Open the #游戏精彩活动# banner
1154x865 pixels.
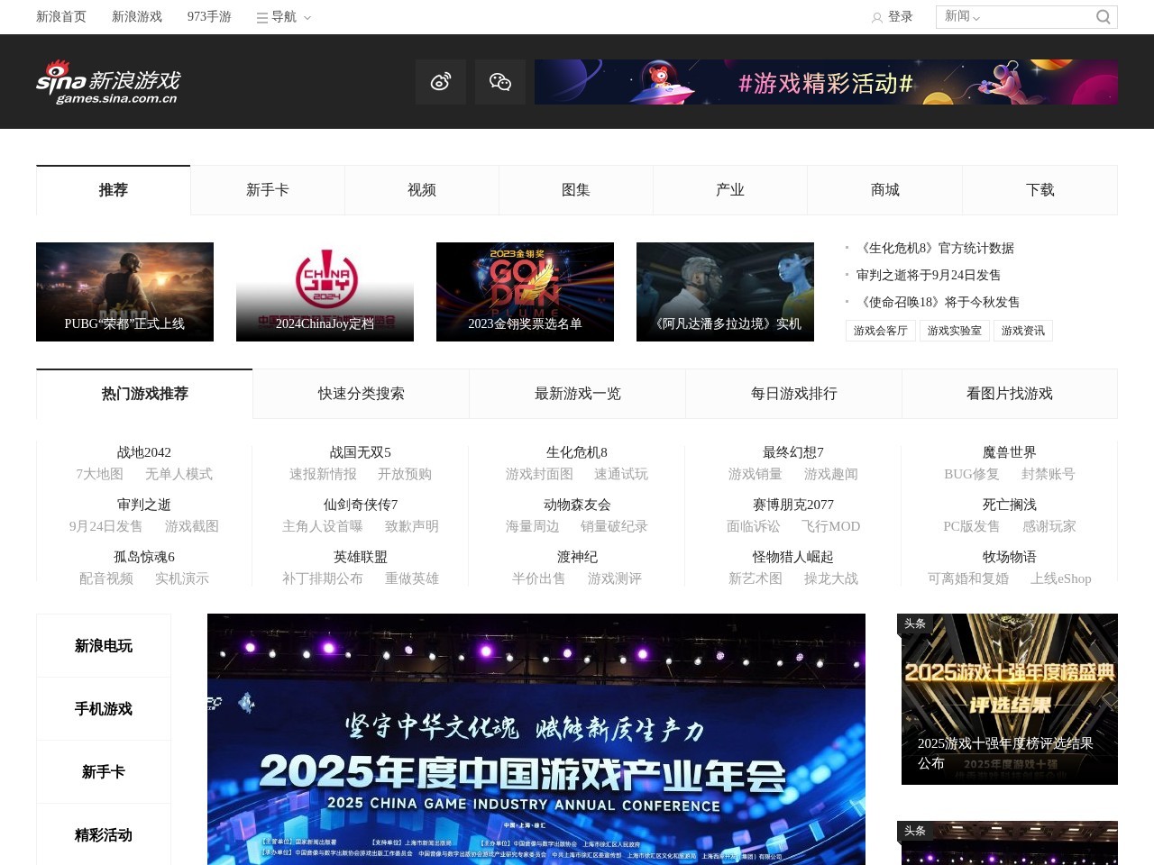point(826,81)
